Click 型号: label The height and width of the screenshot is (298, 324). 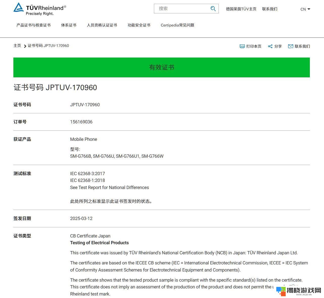(x=75, y=149)
